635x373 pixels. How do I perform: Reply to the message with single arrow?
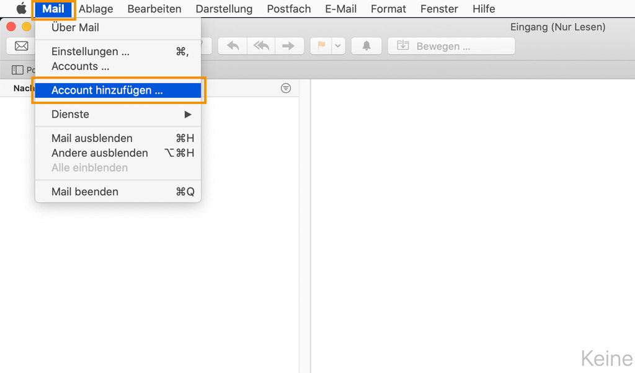click(233, 46)
